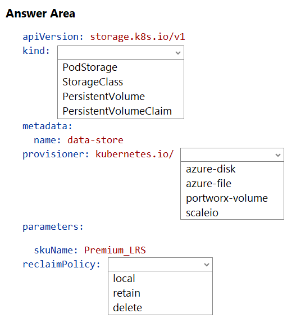Image resolution: width=287 pixels, height=318 pixels.
Task: Click the data-store name value
Action: tap(95, 140)
